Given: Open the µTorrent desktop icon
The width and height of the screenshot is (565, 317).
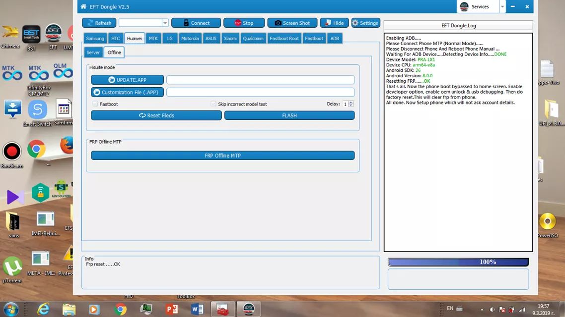Looking at the screenshot, I should [x=12, y=270].
